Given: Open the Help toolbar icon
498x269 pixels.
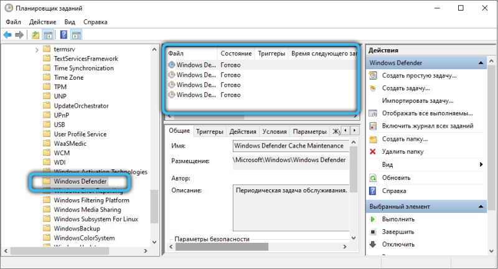Looking at the screenshot, I should point(63,35).
